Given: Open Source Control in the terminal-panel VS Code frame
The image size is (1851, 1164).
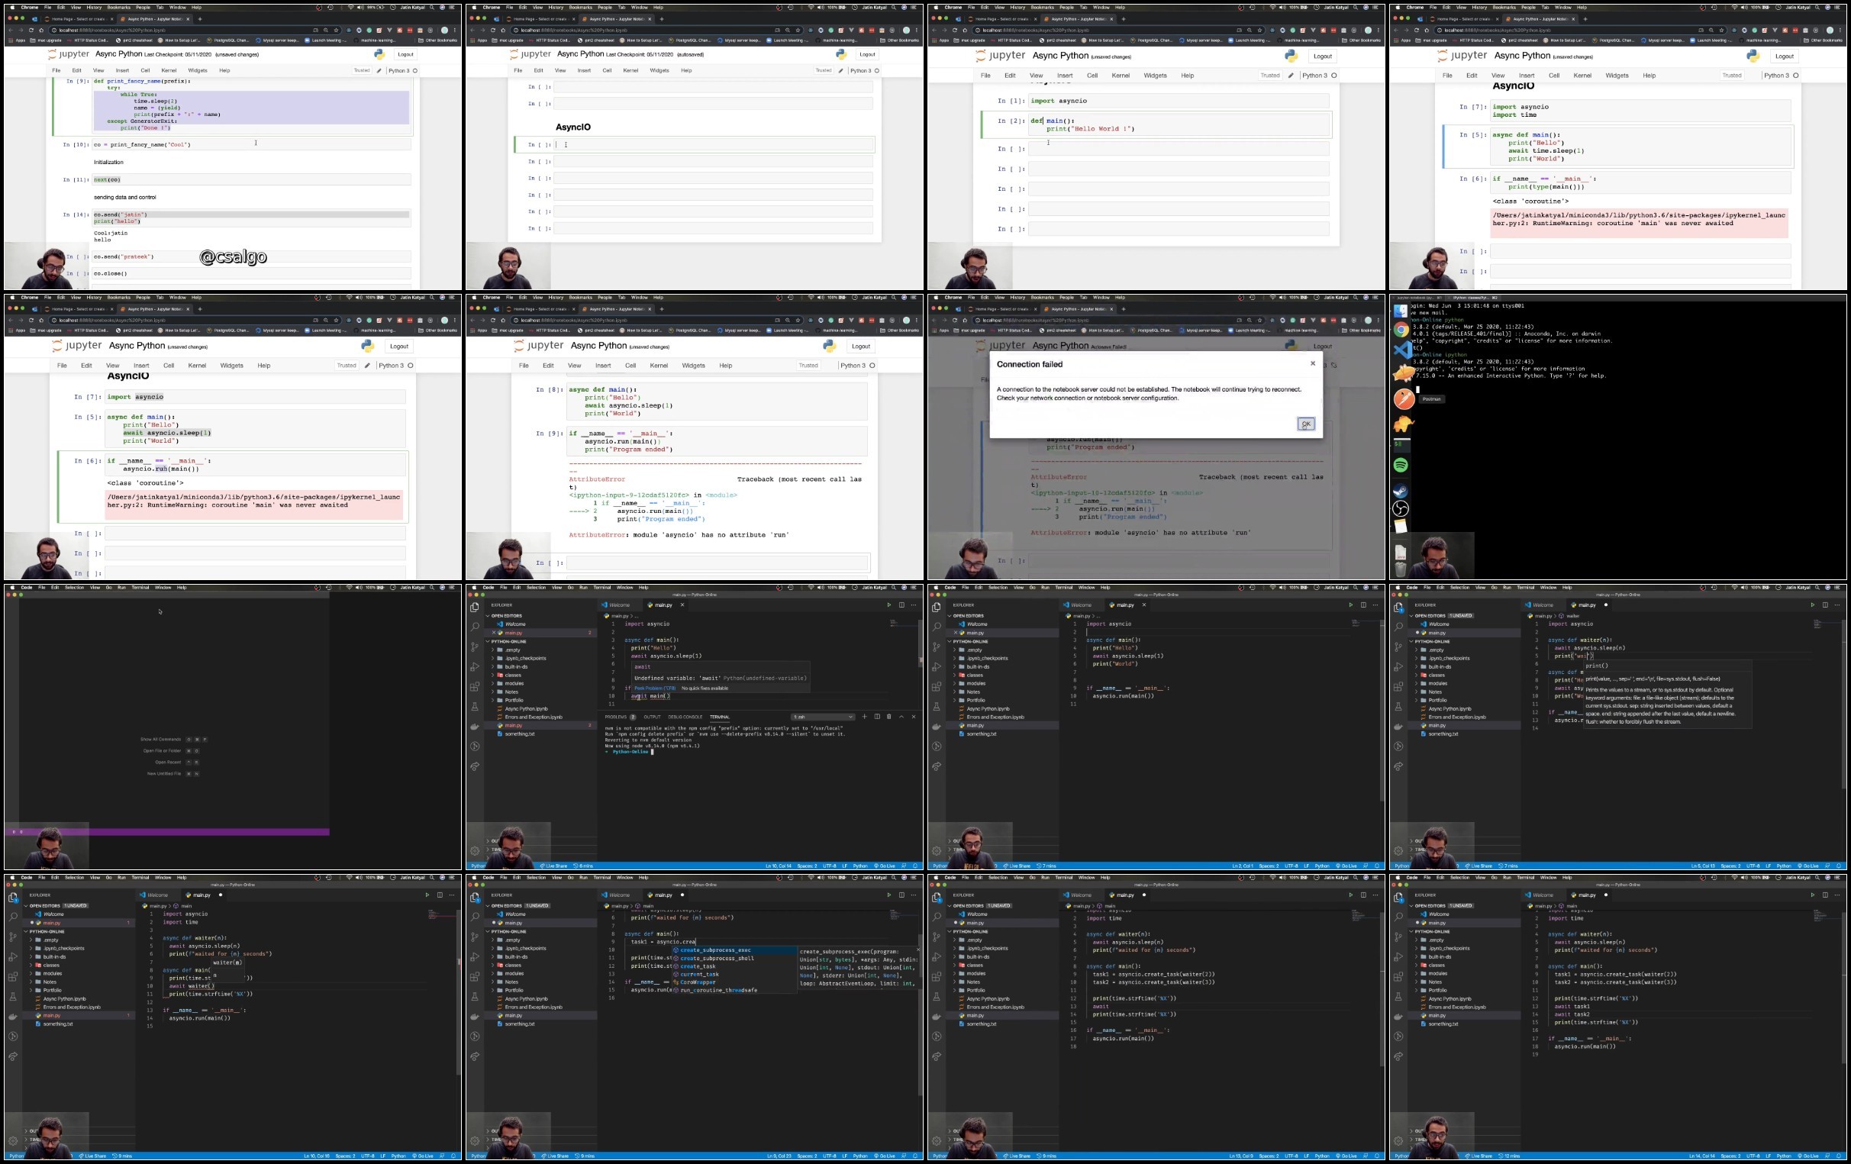Looking at the screenshot, I should click(x=475, y=646).
